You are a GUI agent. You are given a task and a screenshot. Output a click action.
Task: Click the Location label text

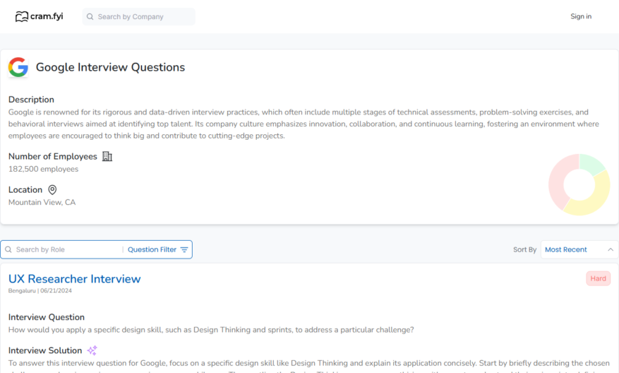[25, 189]
